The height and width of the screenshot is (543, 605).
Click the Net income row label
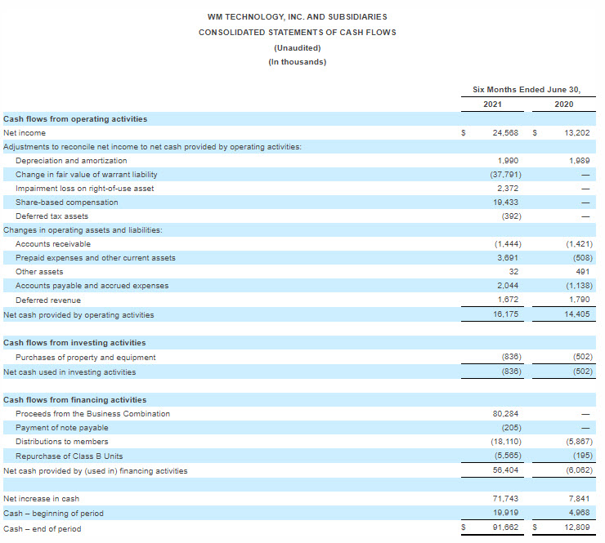pos(25,132)
